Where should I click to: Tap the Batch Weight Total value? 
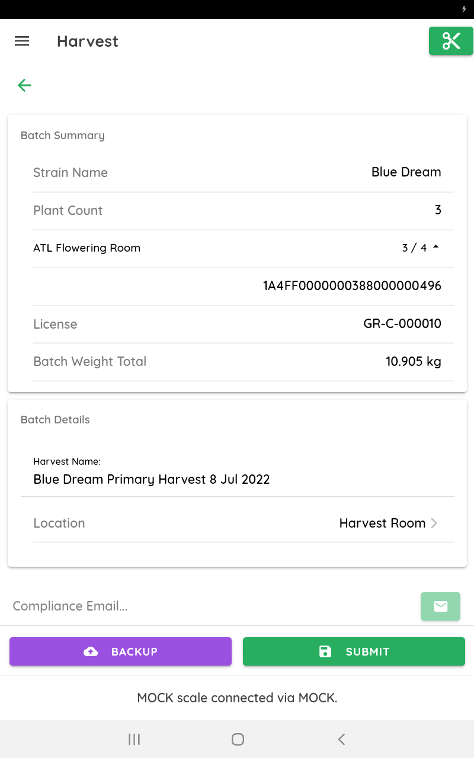(x=413, y=361)
